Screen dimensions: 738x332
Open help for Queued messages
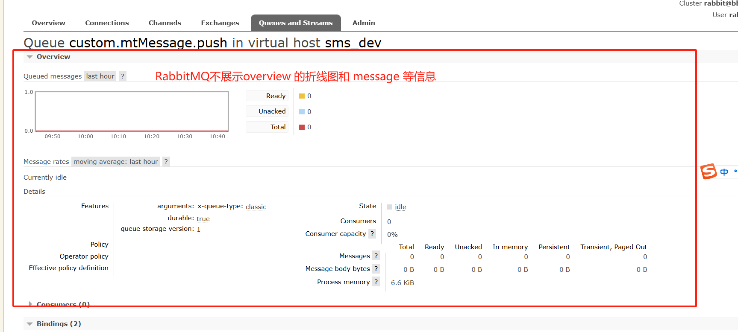(x=123, y=76)
